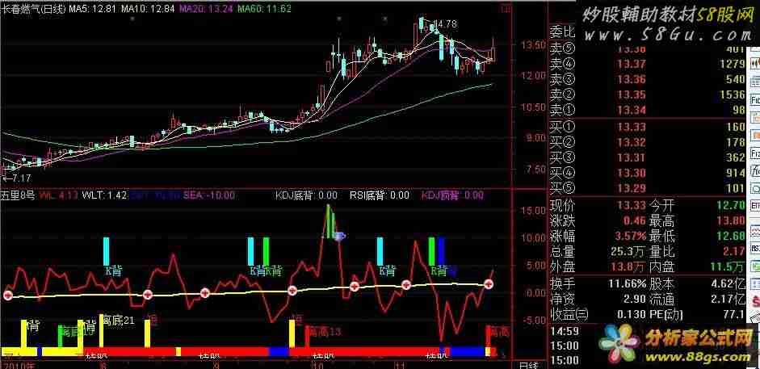Click the 1536 sell volume
Screen dimensions: 760x369
pos(733,95)
